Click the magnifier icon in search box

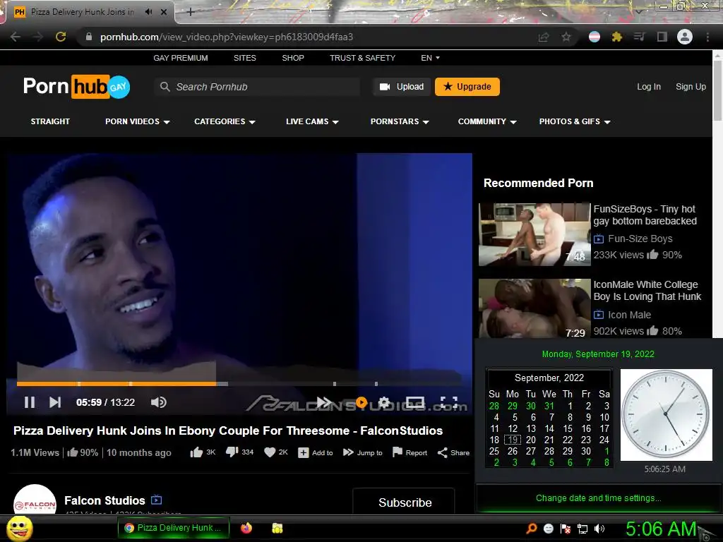(x=165, y=87)
